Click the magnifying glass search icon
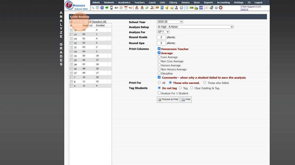Screen dimensions: 295x165 pos(92,8)
